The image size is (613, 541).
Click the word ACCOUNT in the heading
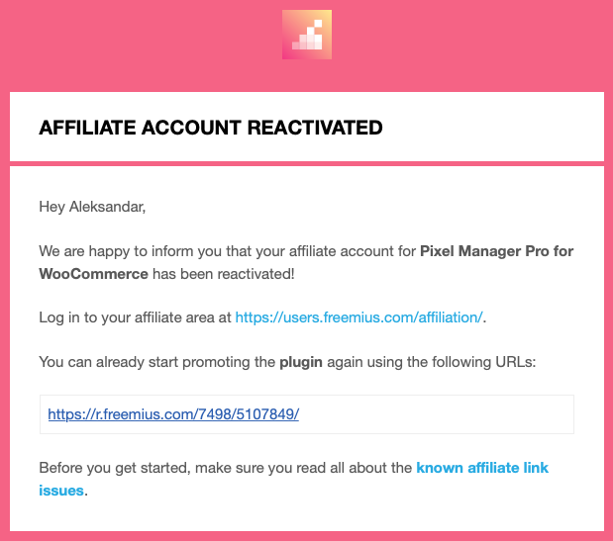(x=192, y=128)
